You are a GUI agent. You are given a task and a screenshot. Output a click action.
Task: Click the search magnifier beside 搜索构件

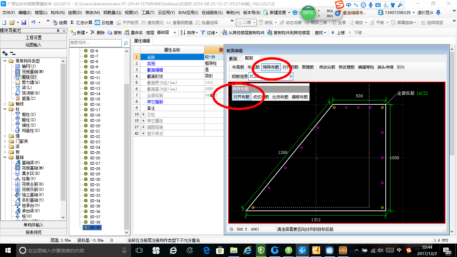126,43
